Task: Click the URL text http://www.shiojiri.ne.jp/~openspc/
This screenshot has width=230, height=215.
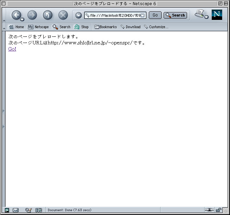Action: coord(90,43)
